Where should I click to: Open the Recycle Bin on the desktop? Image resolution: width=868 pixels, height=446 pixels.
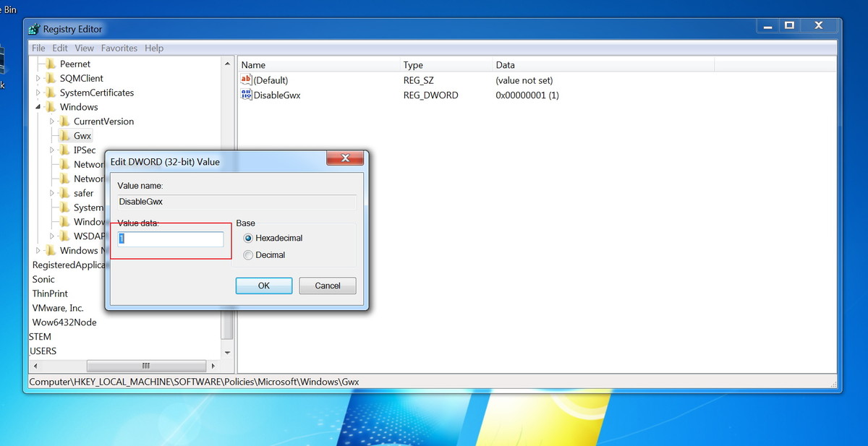pyautogui.click(x=6, y=9)
